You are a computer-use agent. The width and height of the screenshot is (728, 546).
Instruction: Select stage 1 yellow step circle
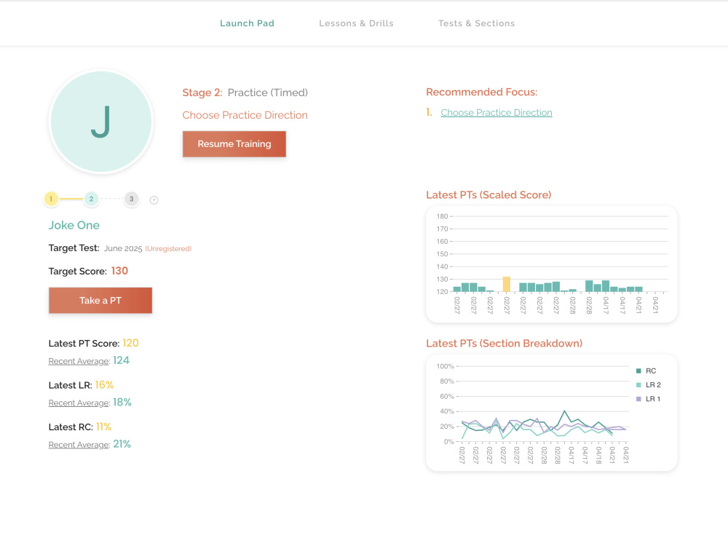click(x=51, y=199)
